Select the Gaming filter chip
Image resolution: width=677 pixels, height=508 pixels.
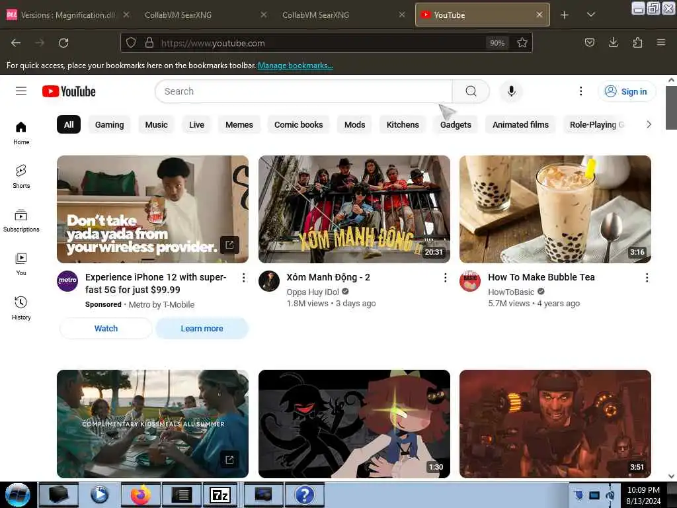pos(109,124)
